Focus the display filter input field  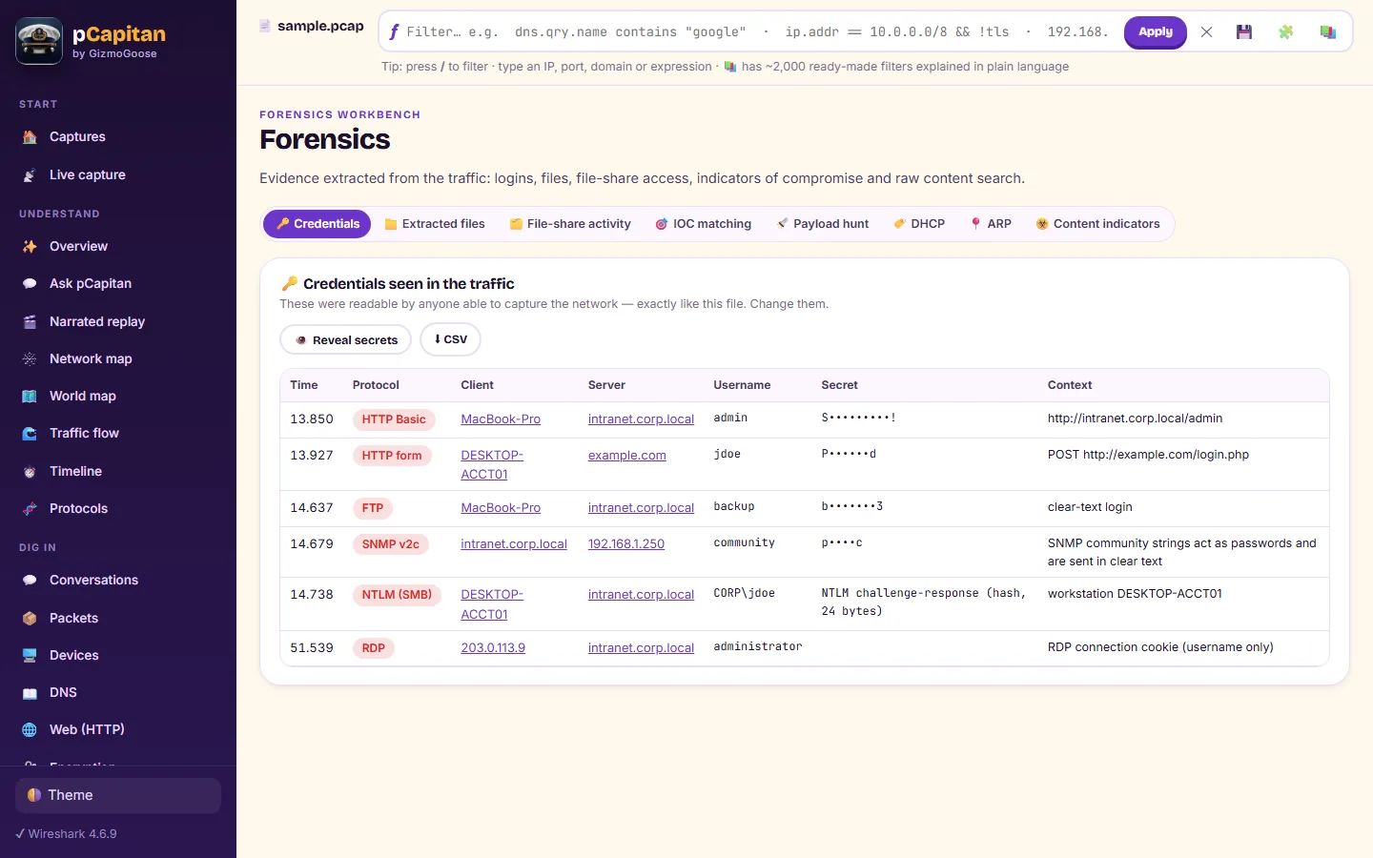758,32
